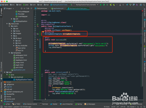This screenshot has height=108, width=146.
Task: Click the 'com' breadcrumb in navigation bar
Action: (33, 5)
